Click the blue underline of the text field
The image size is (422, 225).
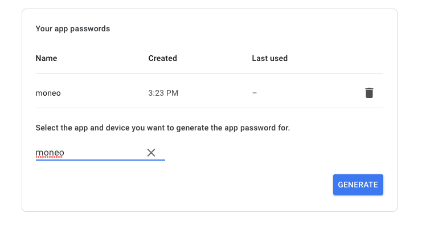click(x=100, y=160)
